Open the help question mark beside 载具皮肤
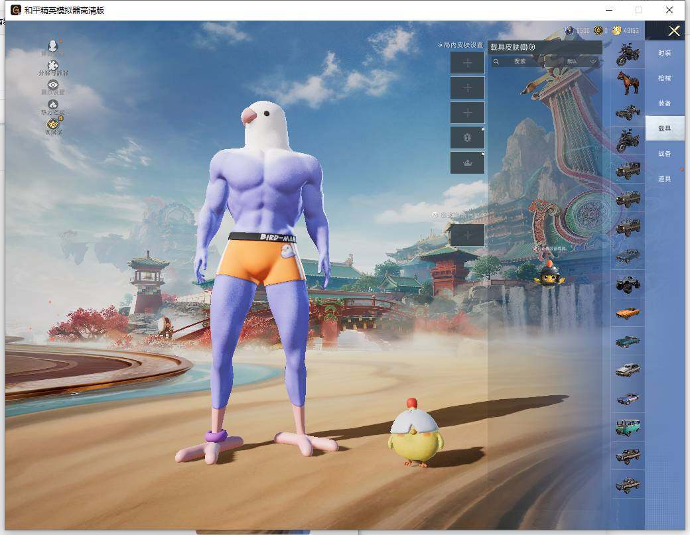690x535 pixels. pos(531,47)
